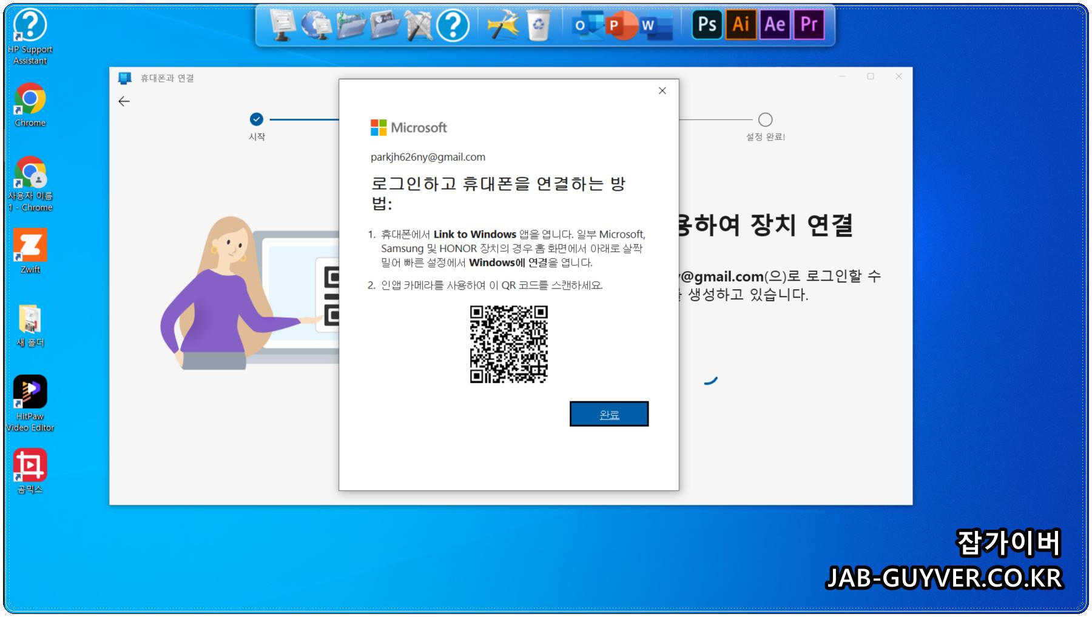Click the QR code image in the dialog

coord(508,344)
